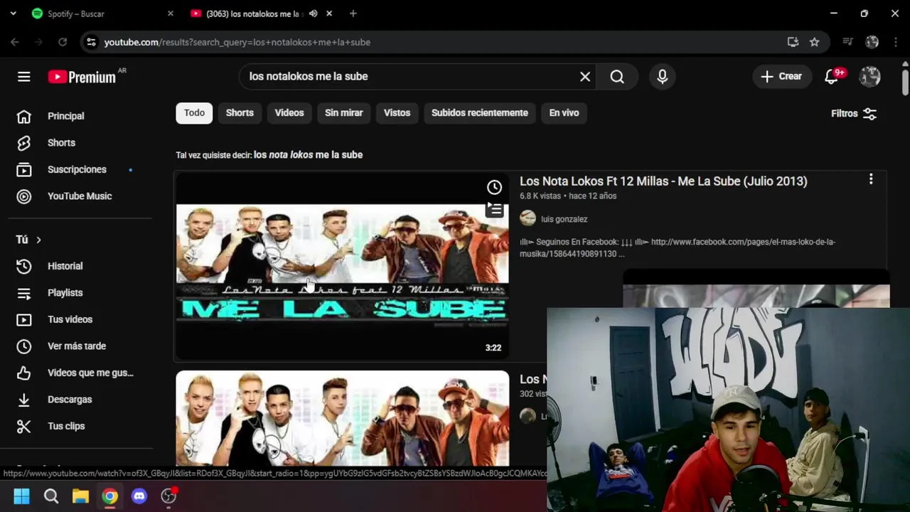910x512 pixels.
Task: Click the suggested 'los nota lokos me la sube' link
Action: pos(308,155)
